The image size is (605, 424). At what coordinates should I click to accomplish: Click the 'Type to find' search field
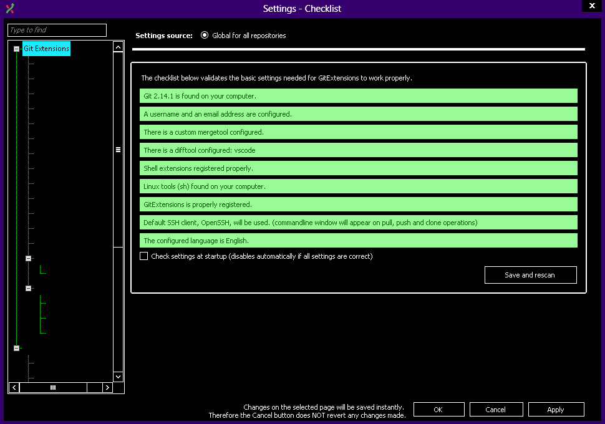pyautogui.click(x=57, y=30)
